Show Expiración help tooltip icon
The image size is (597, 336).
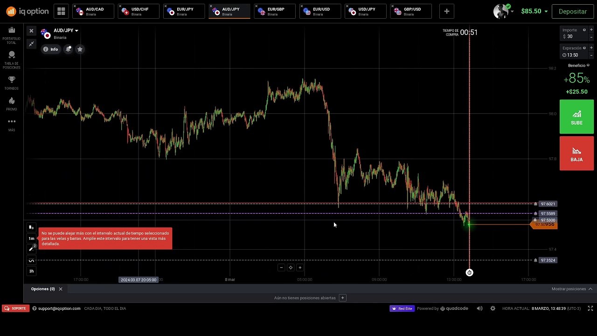tap(584, 48)
